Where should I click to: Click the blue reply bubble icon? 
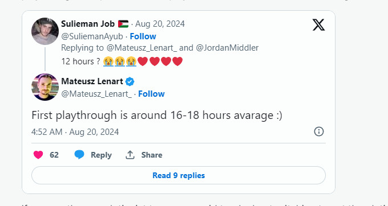coord(79,155)
